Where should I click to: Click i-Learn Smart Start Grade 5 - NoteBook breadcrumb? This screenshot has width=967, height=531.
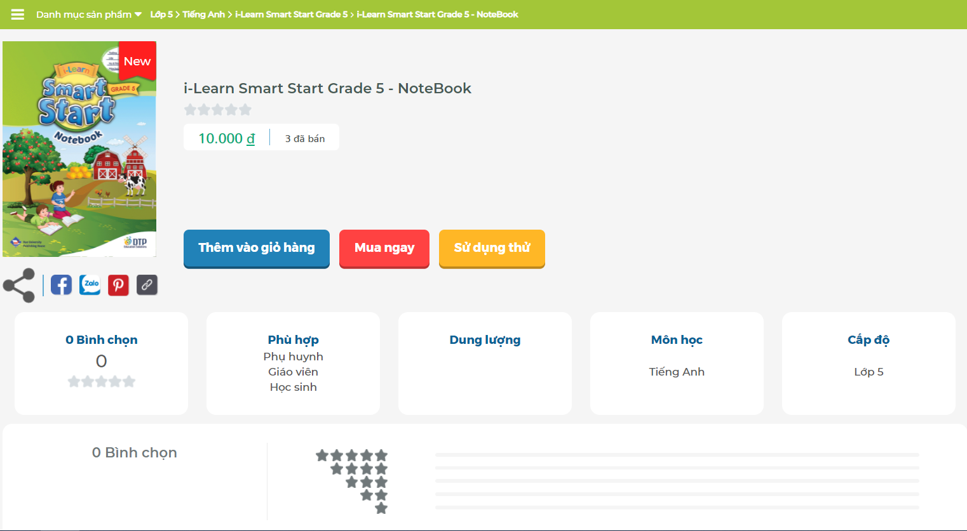pos(437,14)
